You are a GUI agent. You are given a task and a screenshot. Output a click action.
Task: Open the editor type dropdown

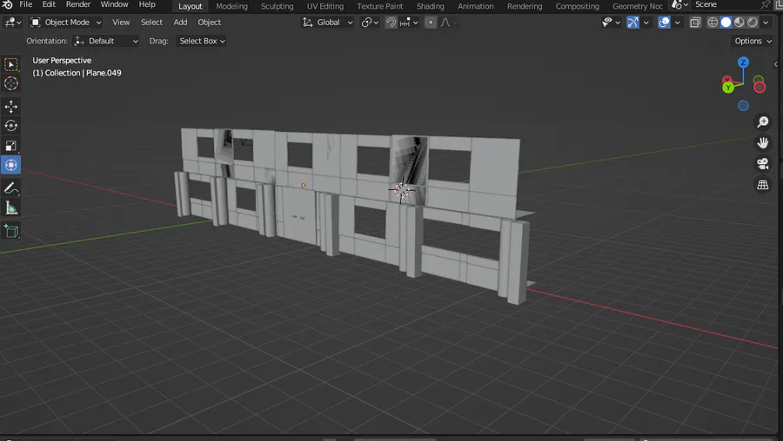pos(12,23)
